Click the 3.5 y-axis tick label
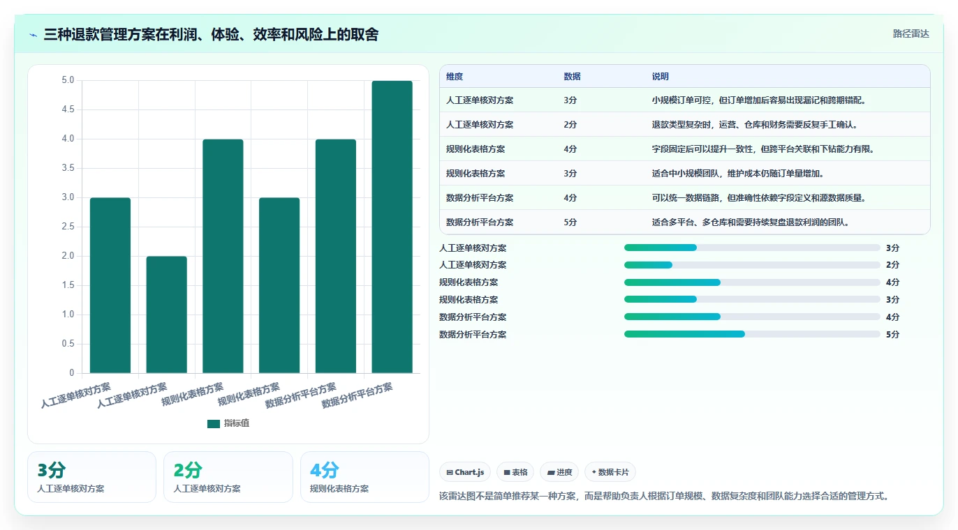Screen dimensions: 958x530 (68, 168)
